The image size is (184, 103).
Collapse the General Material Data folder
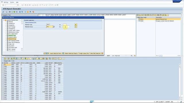4,20
